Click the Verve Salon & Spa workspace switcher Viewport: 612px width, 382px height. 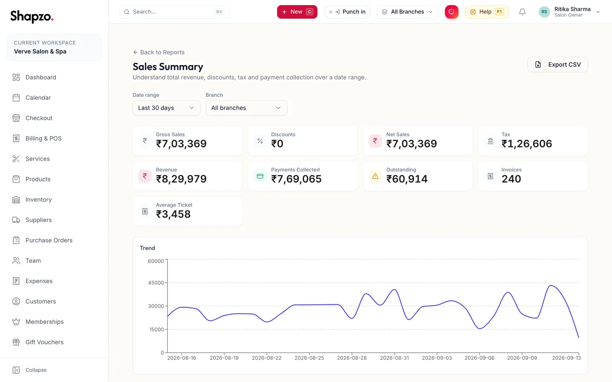coord(54,47)
